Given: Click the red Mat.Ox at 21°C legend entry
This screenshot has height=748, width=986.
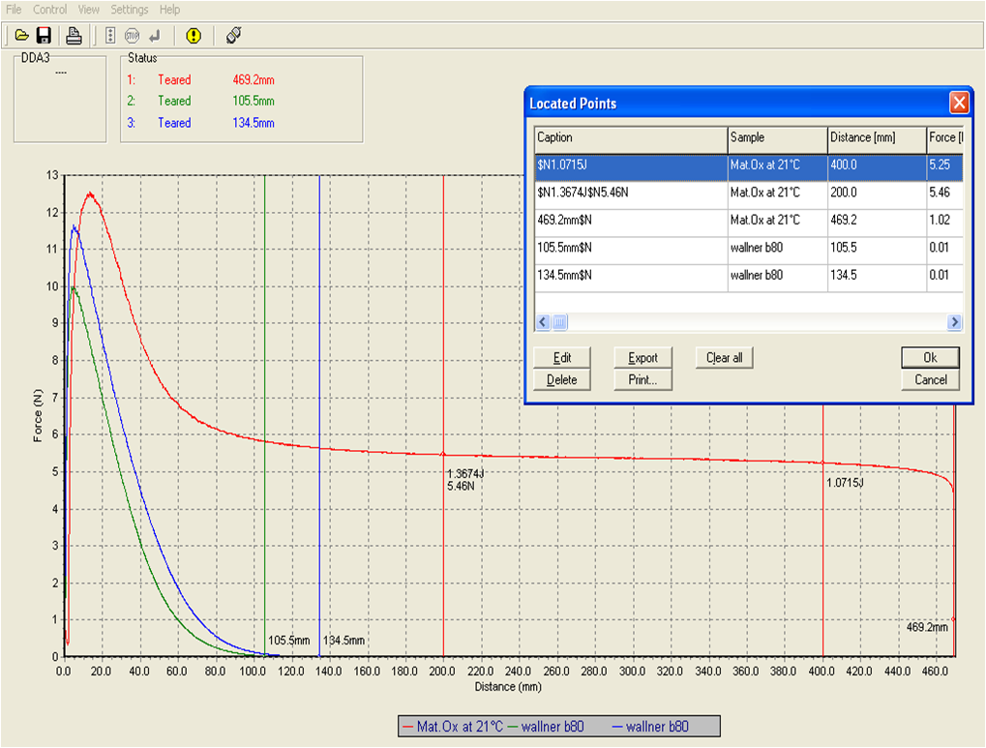Looking at the screenshot, I should point(452,726).
